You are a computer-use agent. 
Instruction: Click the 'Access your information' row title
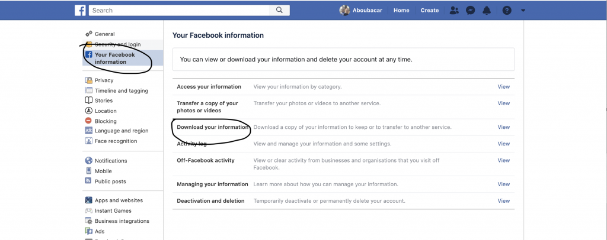pos(209,87)
